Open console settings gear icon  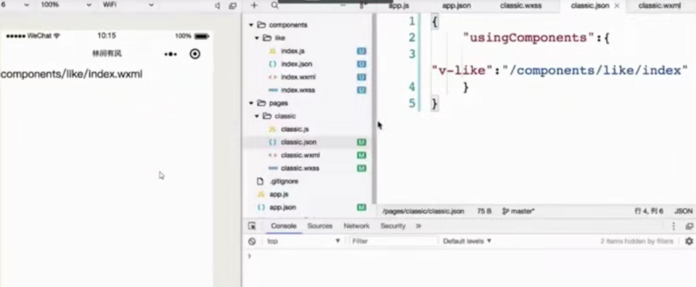(x=689, y=241)
